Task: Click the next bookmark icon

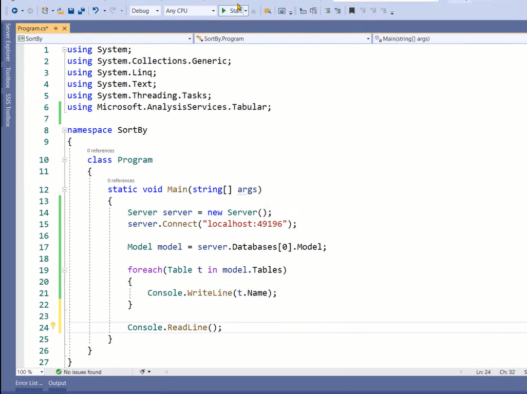Action: 373,11
